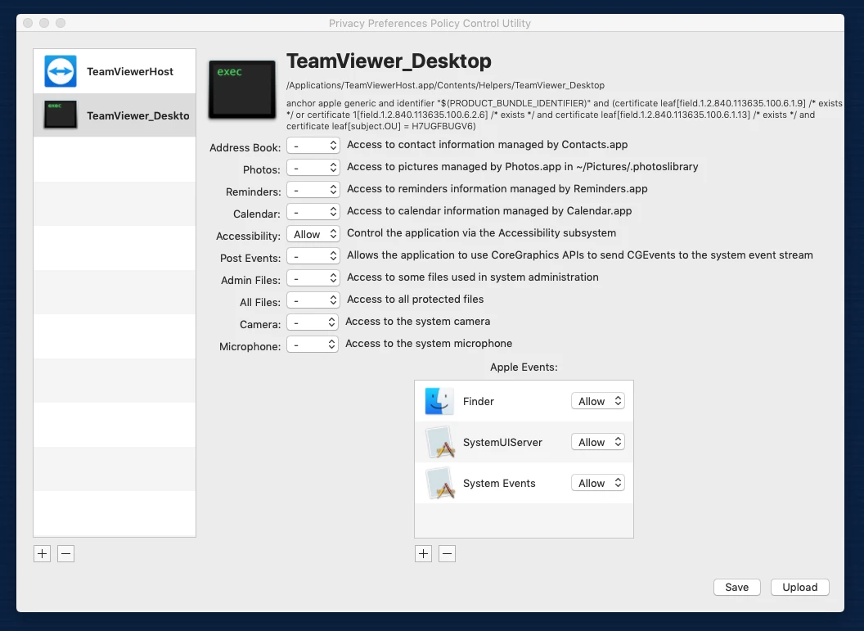Select TeamViewerHost name in the app list

pyautogui.click(x=130, y=71)
